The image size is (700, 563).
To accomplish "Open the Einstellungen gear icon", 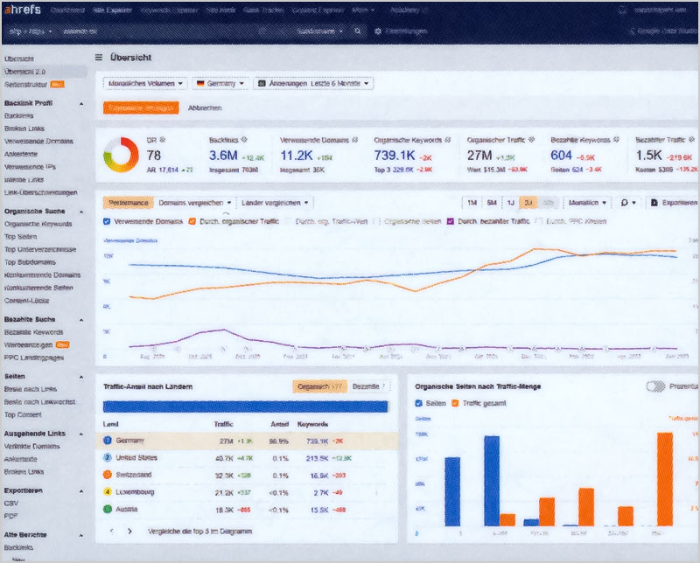I will pyautogui.click(x=378, y=31).
